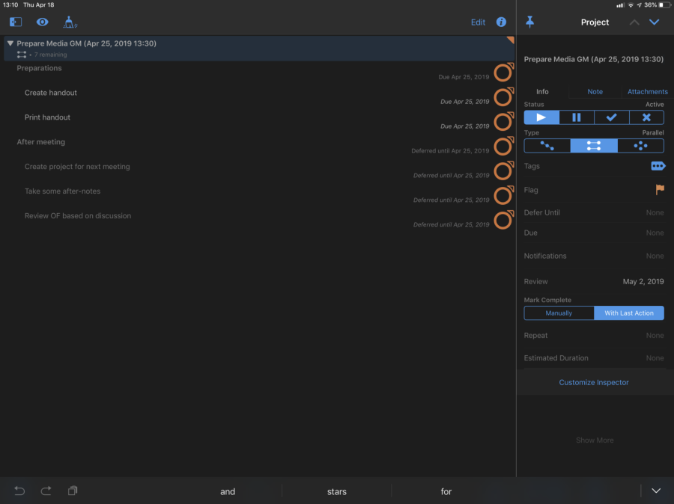Select the Review date May 2, 2019
674x504 pixels.
[x=643, y=282]
